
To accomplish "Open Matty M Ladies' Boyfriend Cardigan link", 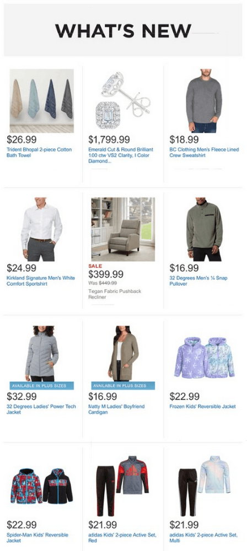I will pyautogui.click(x=116, y=409).
